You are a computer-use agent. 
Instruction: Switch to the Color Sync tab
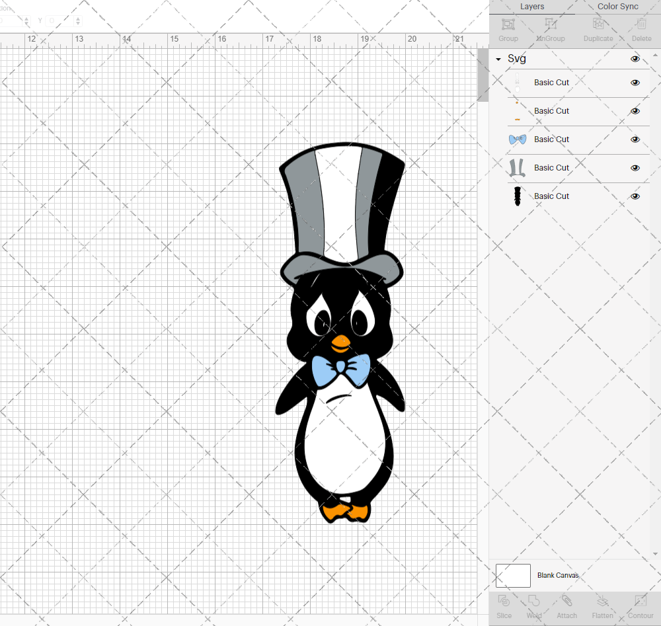(617, 7)
